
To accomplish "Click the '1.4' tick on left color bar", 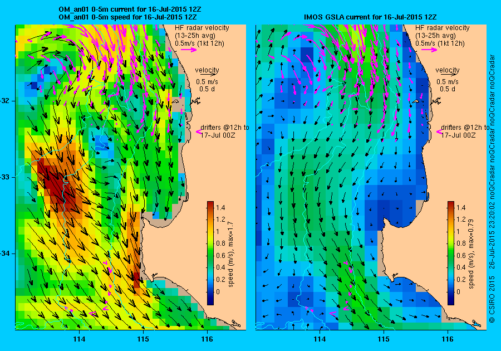I will (220, 207).
